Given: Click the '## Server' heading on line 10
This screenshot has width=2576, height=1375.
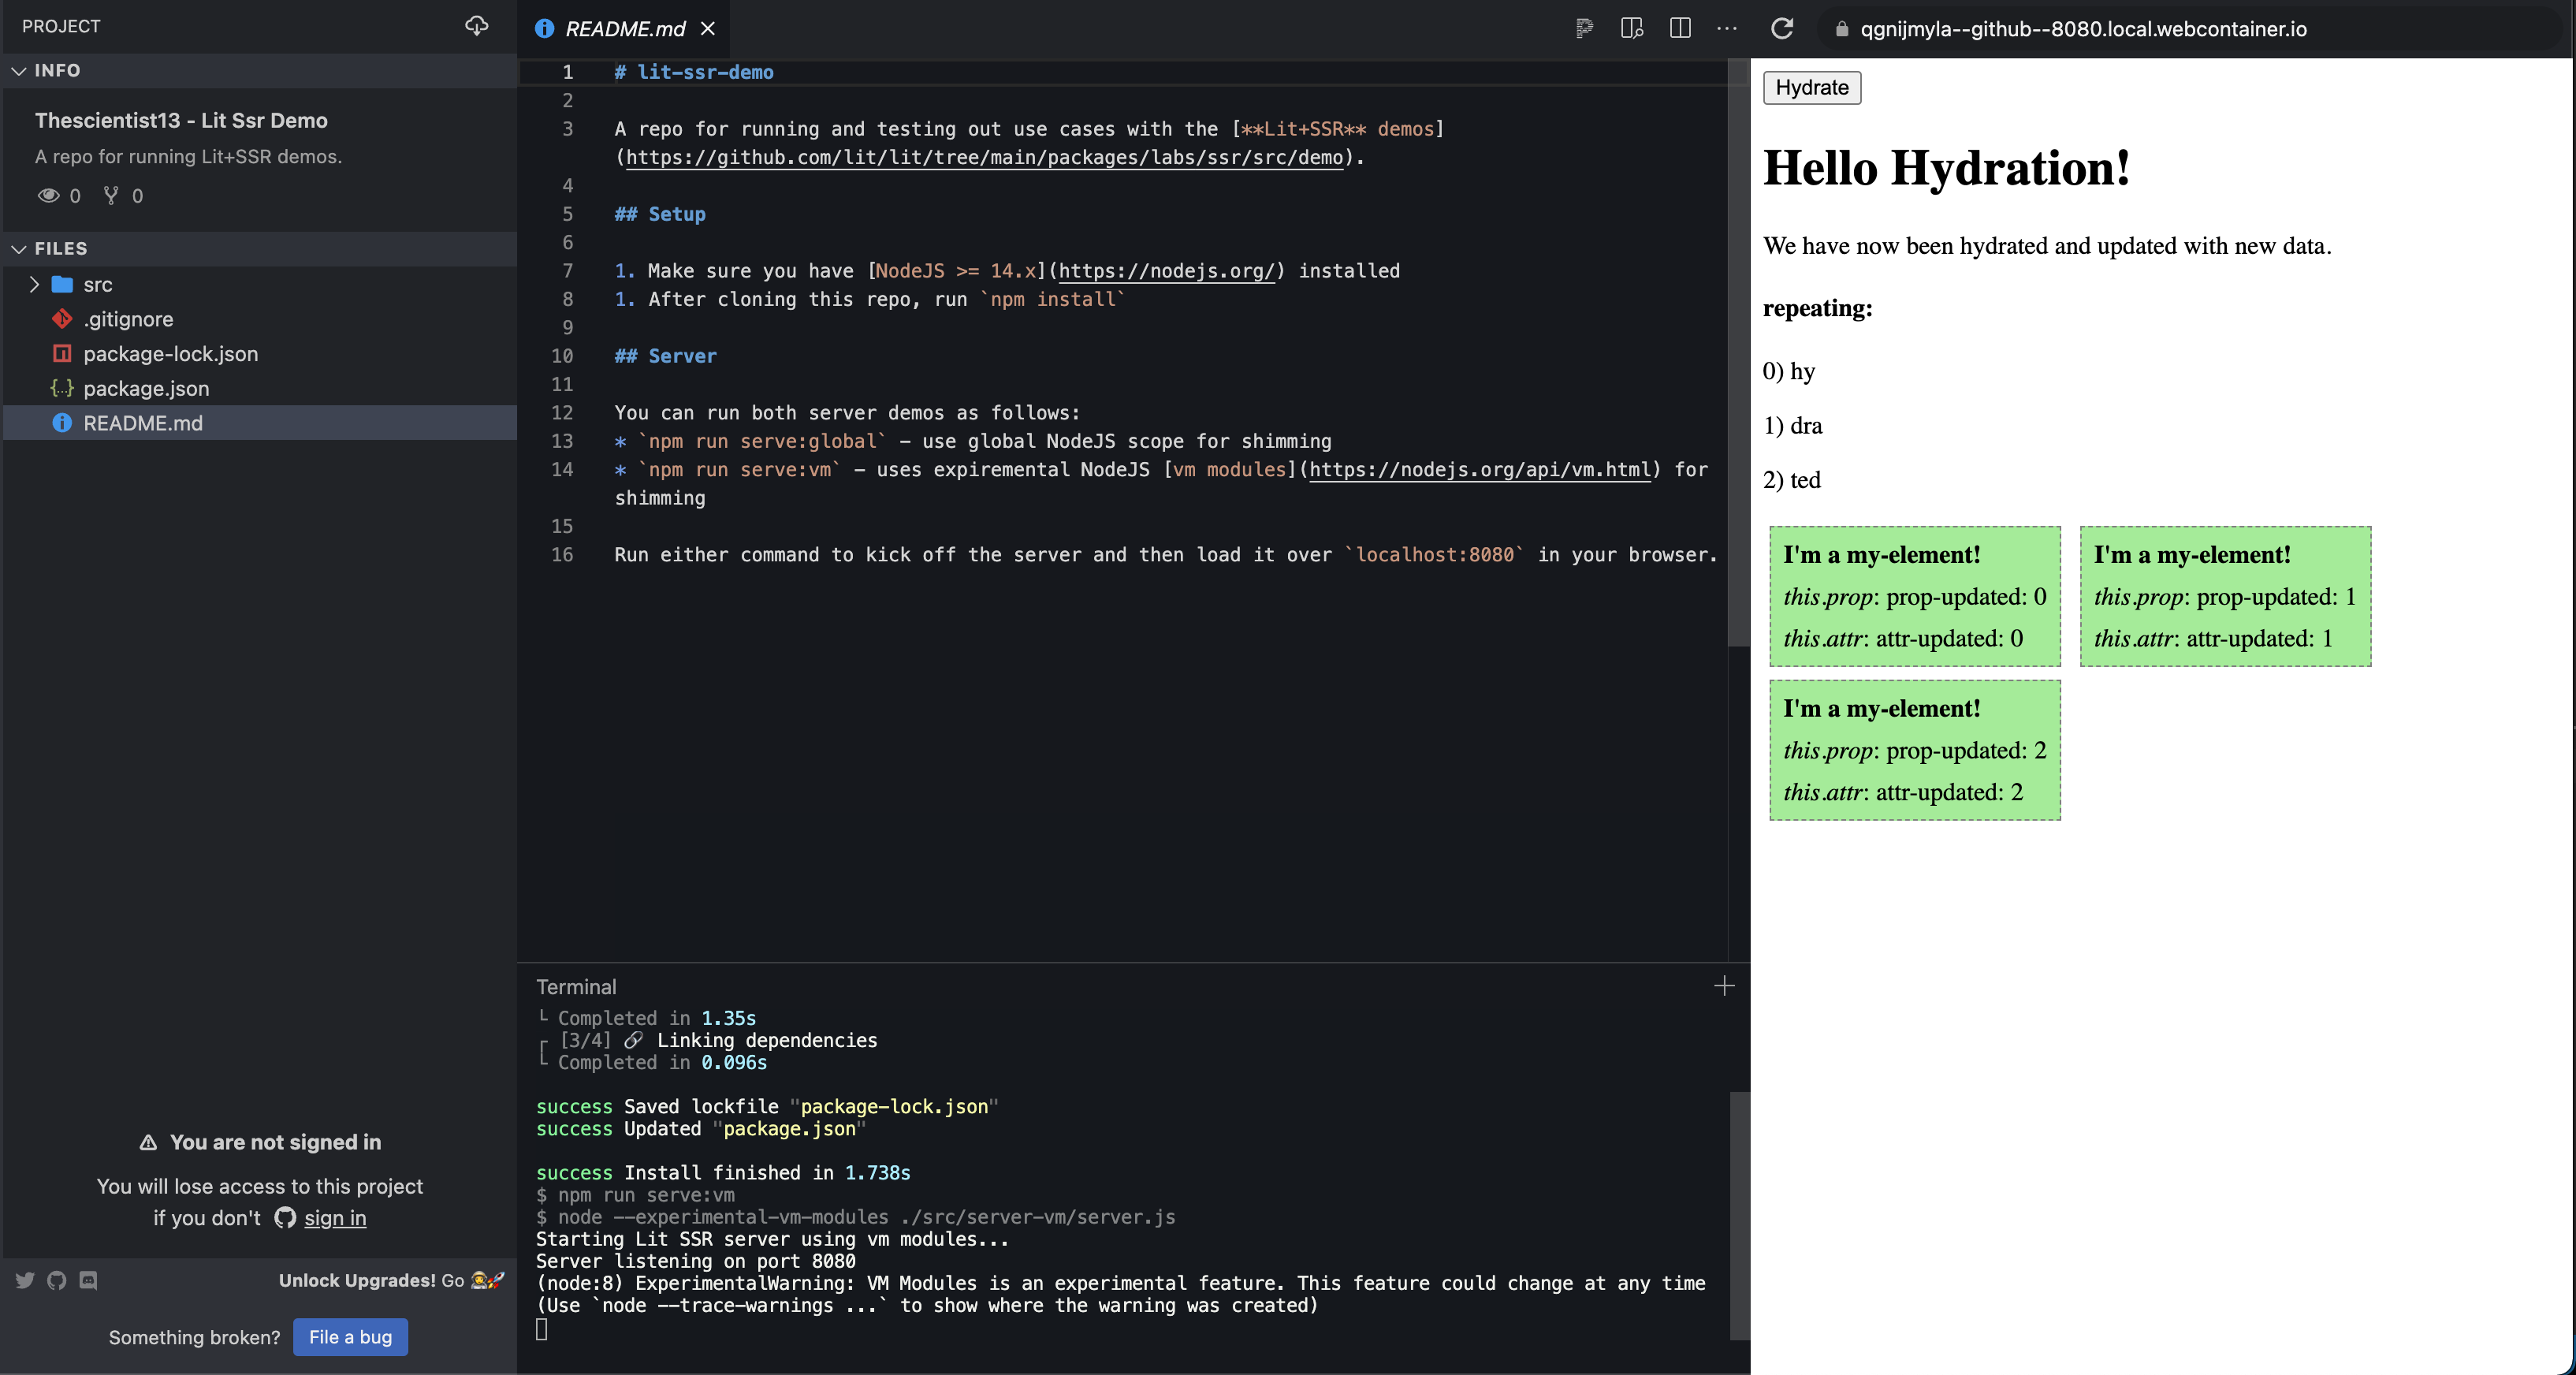Looking at the screenshot, I should click(x=665, y=356).
